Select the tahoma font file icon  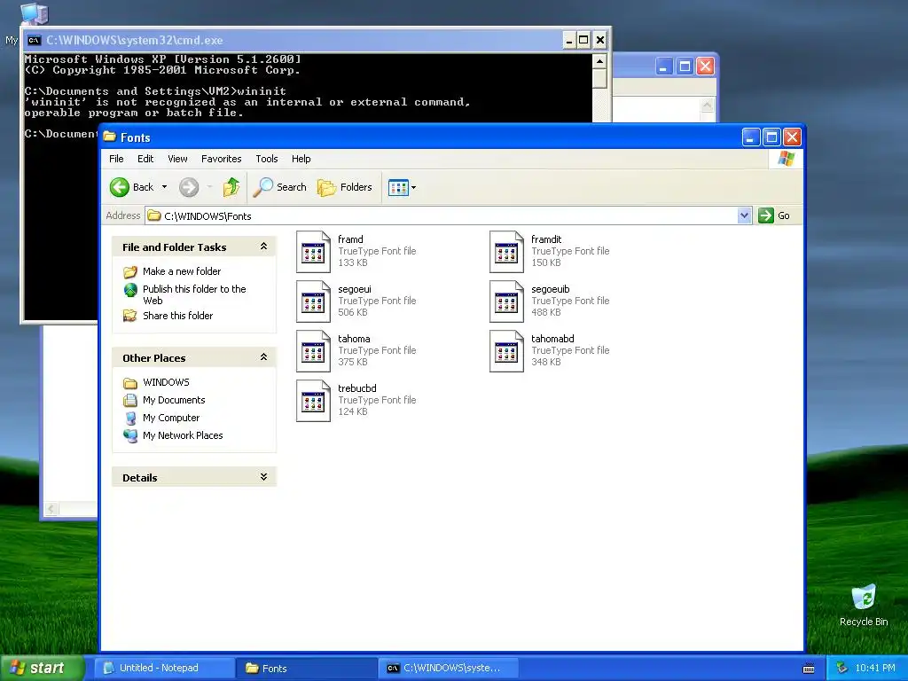click(x=313, y=351)
